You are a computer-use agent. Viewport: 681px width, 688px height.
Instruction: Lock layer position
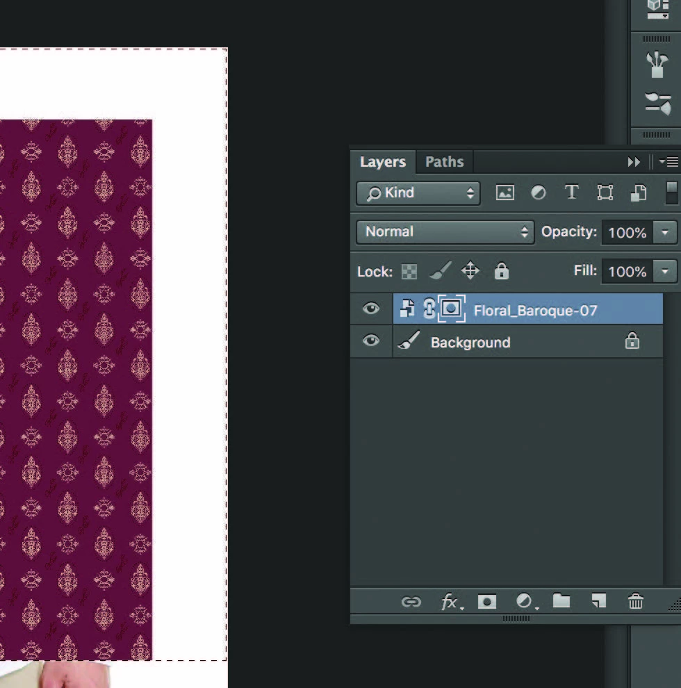470,271
